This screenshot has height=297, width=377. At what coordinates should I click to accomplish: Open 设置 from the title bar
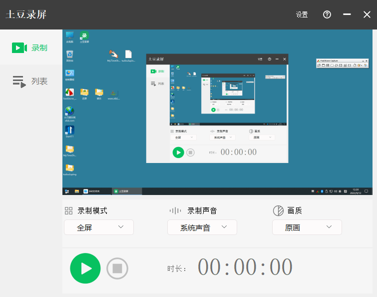click(x=302, y=14)
